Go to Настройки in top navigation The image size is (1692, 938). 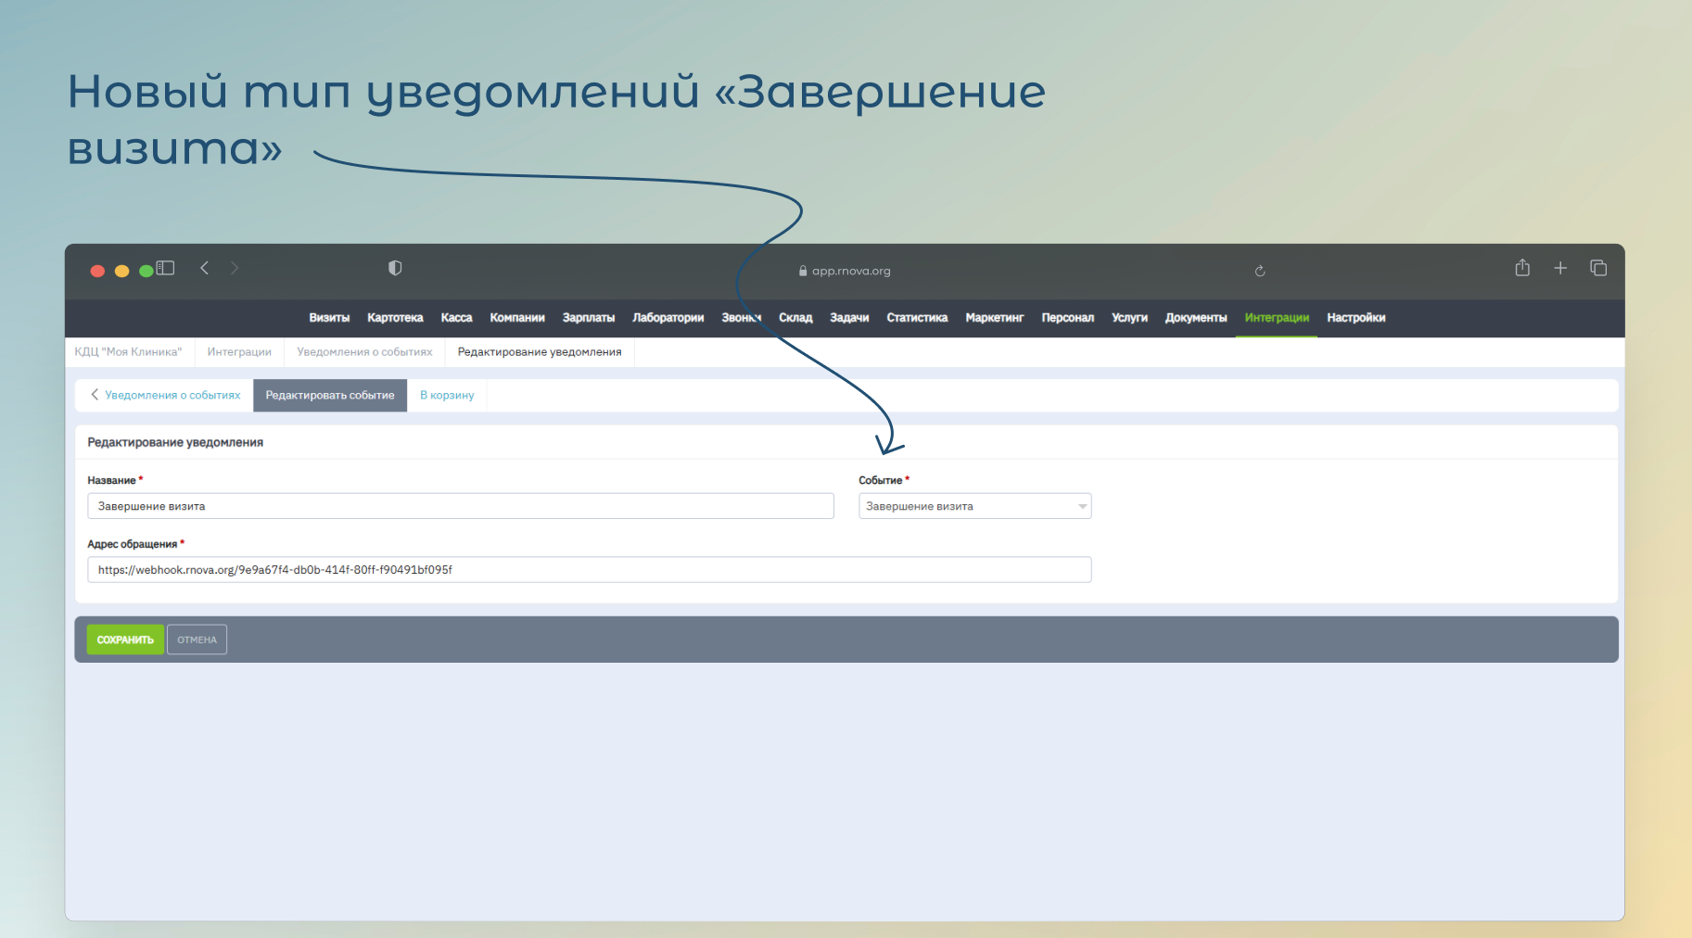tap(1355, 318)
